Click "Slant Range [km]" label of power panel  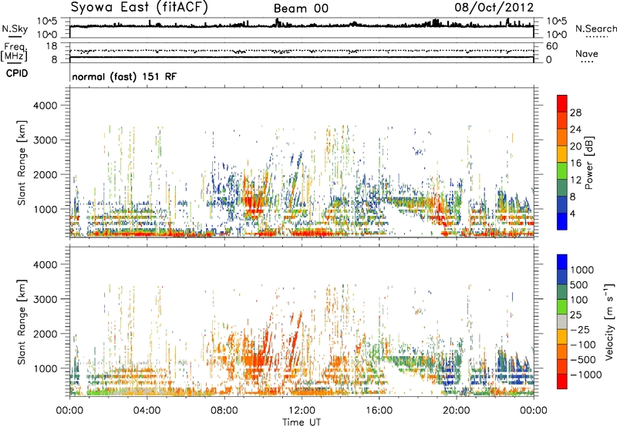tap(22, 163)
